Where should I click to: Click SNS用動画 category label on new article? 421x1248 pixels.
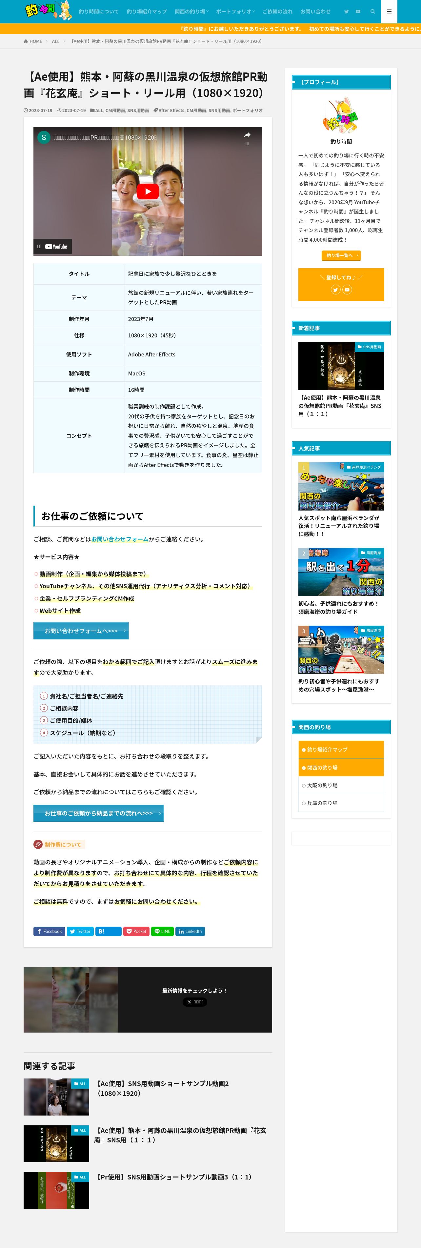coord(369,347)
